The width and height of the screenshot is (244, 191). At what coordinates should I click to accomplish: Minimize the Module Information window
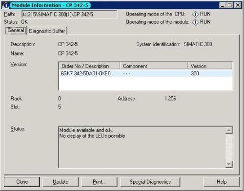pos(223,5)
